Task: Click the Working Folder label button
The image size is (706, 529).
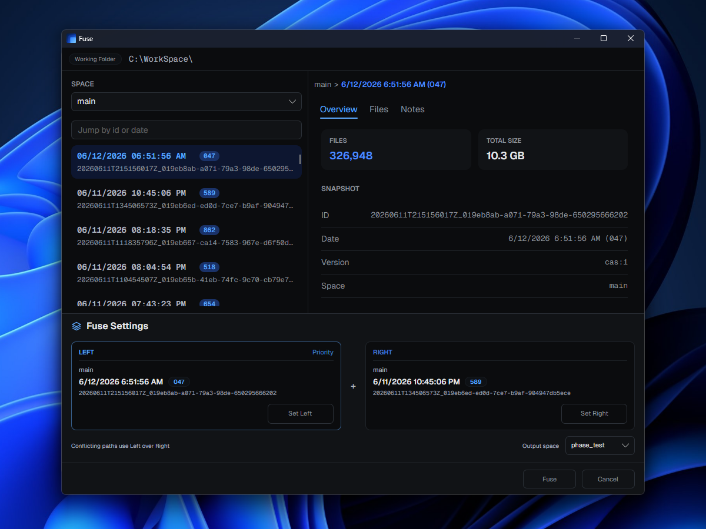Action: pyautogui.click(x=95, y=59)
